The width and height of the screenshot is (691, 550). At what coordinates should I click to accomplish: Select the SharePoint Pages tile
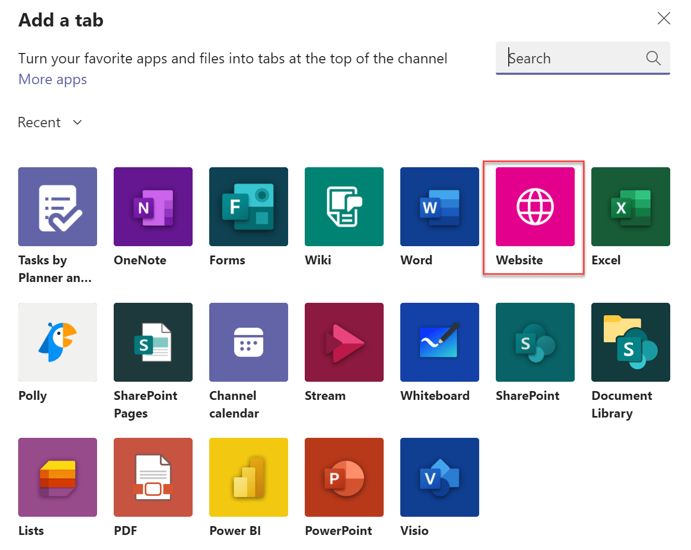153,342
